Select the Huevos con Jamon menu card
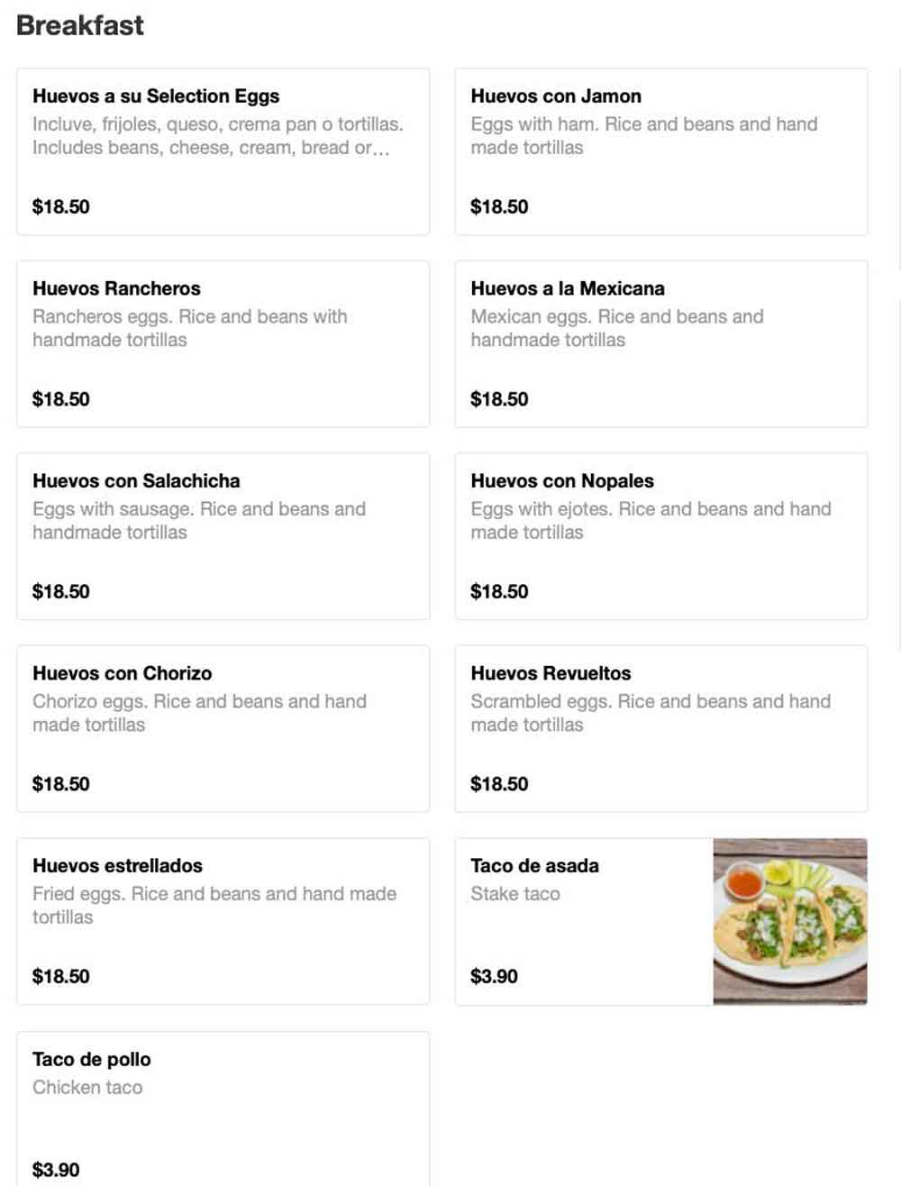Screen dimensions: 901x1186 pyautogui.click(x=661, y=151)
